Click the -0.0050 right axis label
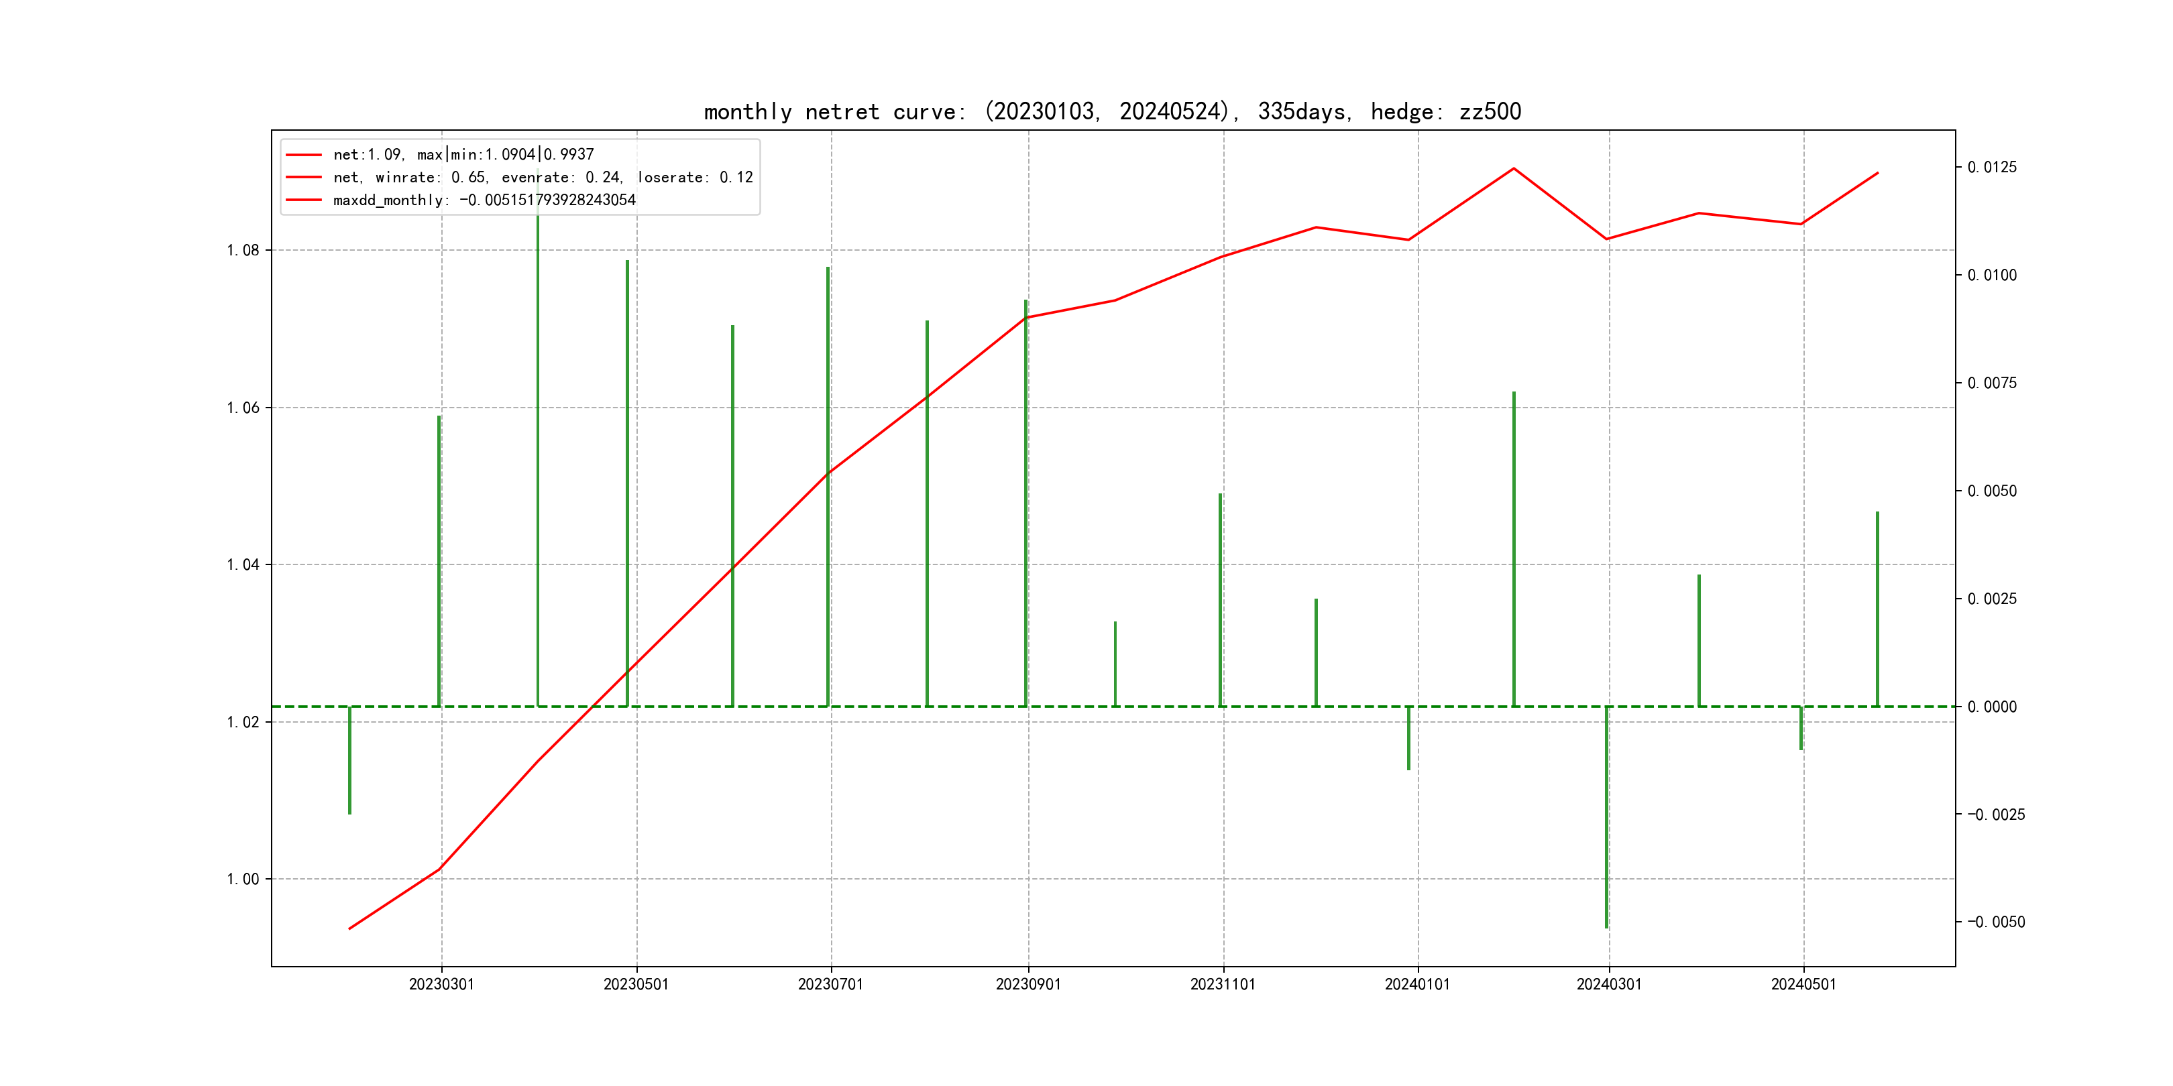The image size is (2173, 1086). (x=1995, y=922)
